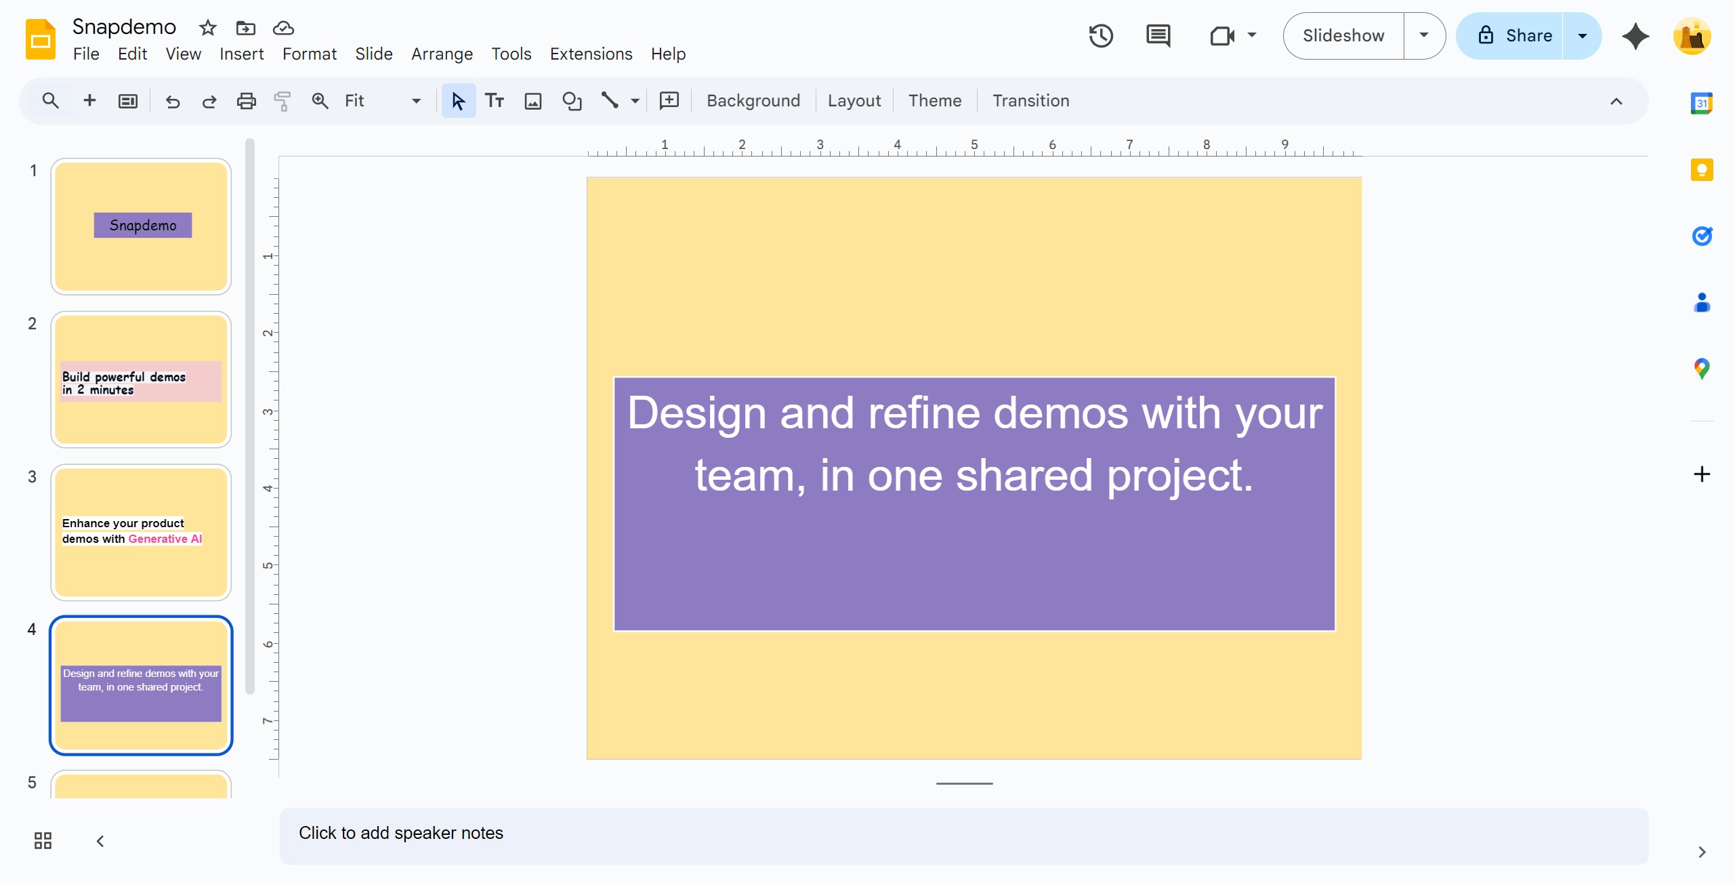Click the Transition button
This screenshot has height=885, width=1735.
pos(1030,101)
